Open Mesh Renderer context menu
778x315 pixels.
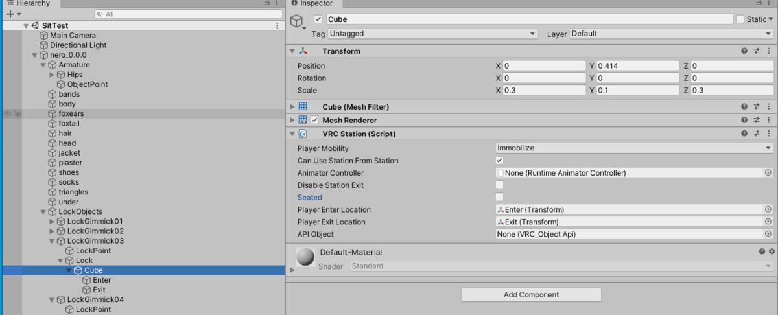[769, 121]
